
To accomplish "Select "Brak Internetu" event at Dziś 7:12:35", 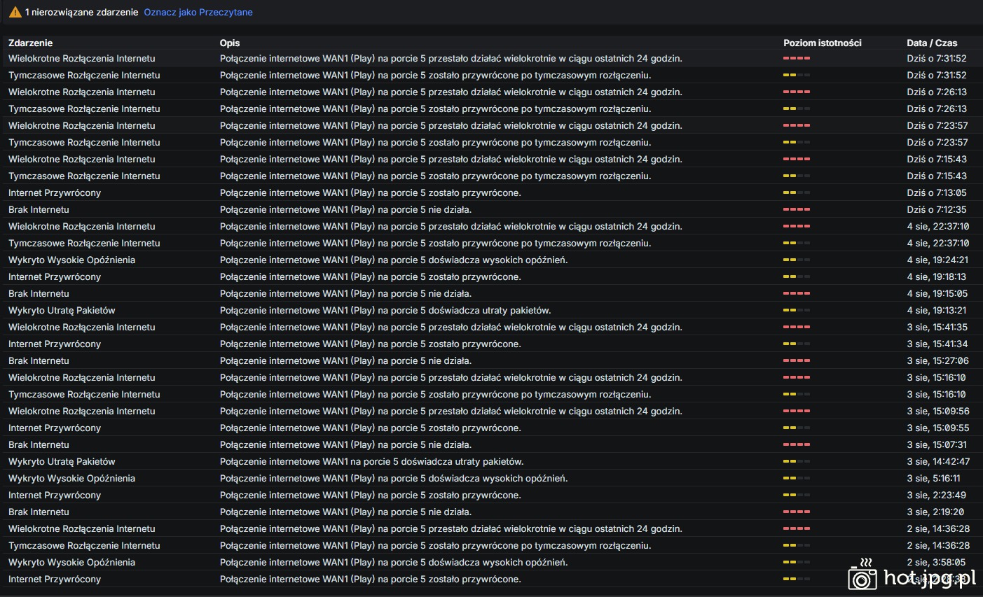I will coord(39,209).
